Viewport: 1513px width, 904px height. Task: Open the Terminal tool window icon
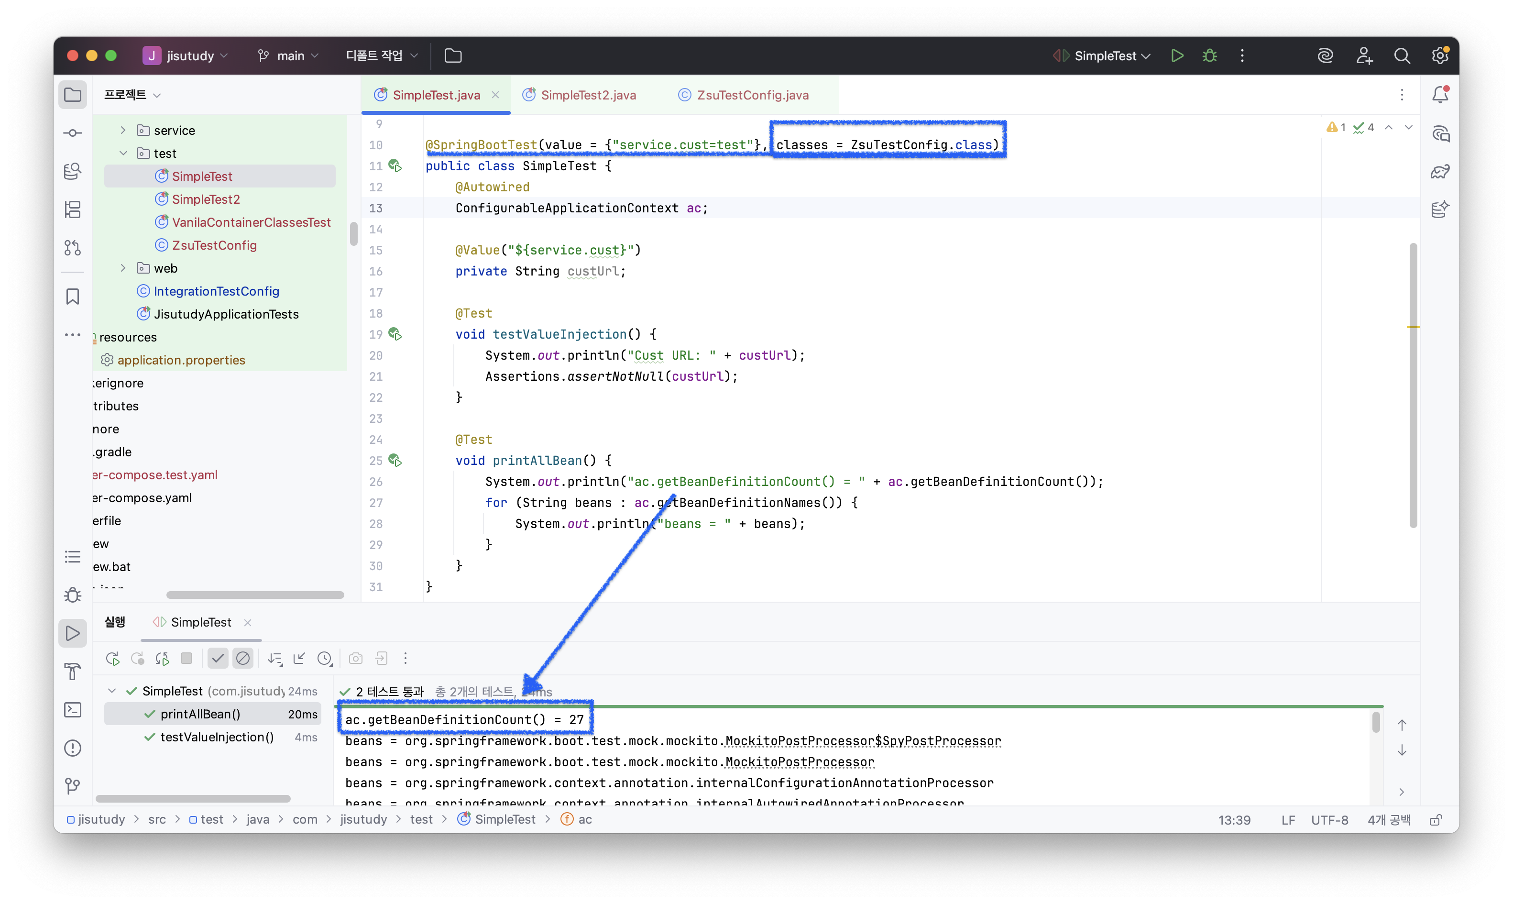coord(73,710)
